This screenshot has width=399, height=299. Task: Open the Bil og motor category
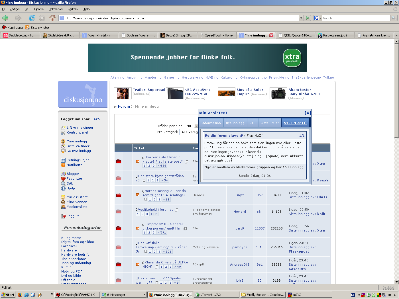(x=71, y=238)
